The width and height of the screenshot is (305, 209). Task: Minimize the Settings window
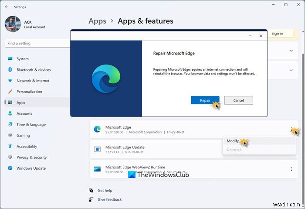coord(273,5)
